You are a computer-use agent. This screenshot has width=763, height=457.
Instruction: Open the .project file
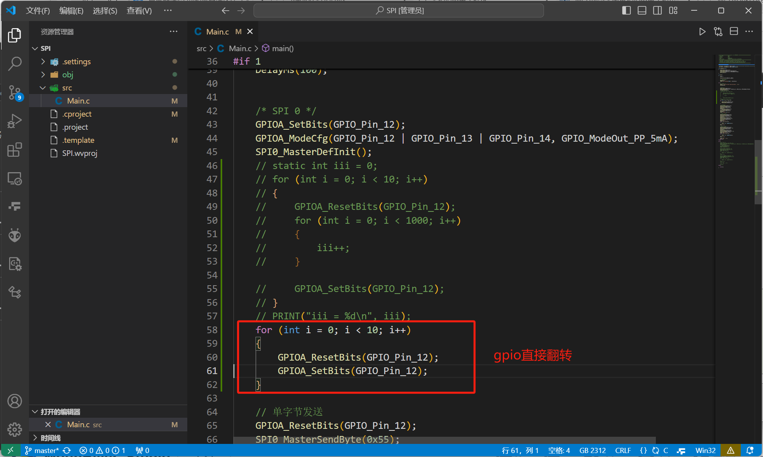[108, 127]
